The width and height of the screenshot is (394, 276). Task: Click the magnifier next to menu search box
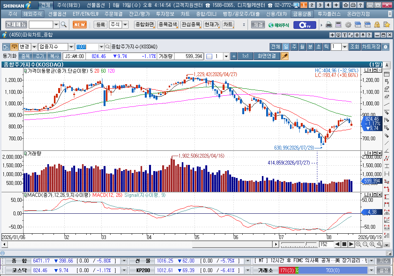coord(64,25)
